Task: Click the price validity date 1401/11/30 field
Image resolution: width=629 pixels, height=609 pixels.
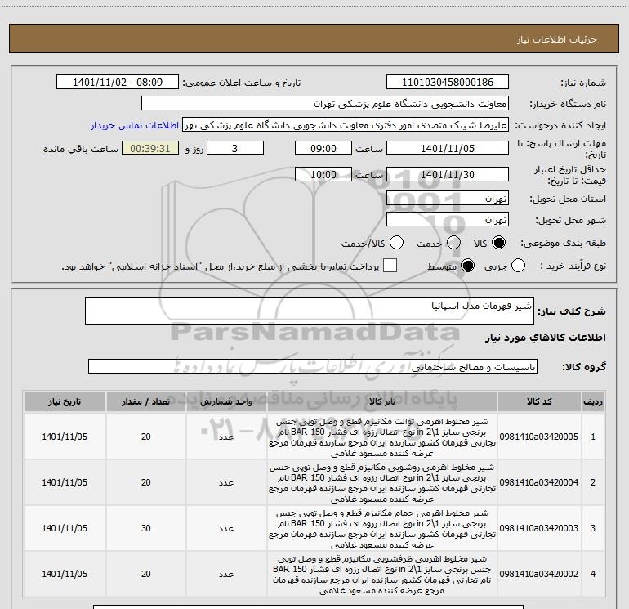Action: point(448,174)
